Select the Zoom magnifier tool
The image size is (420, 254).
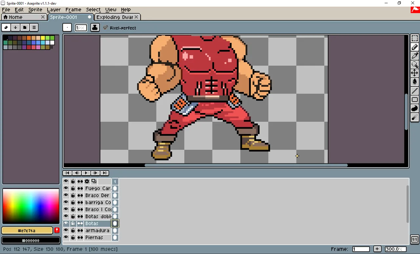415,65
